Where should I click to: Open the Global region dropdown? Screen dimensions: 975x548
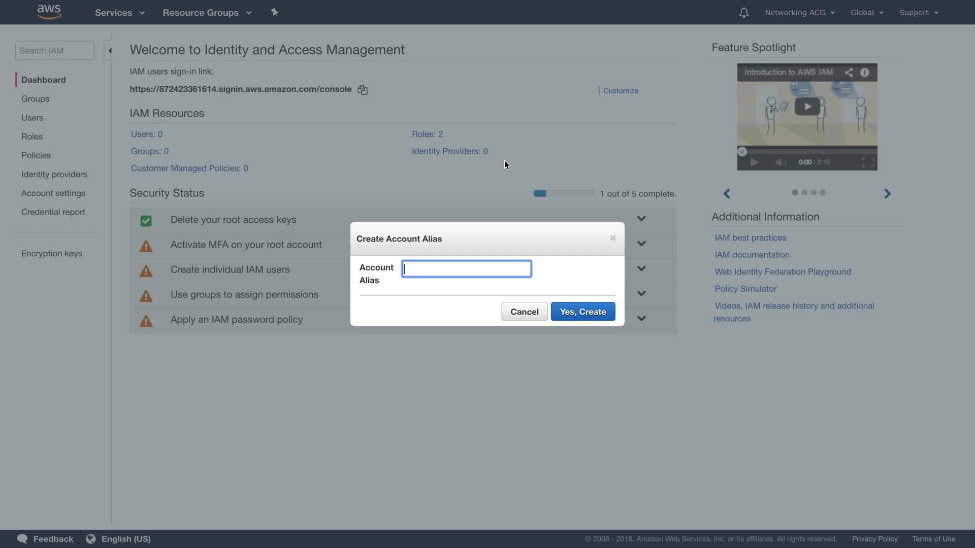point(867,13)
